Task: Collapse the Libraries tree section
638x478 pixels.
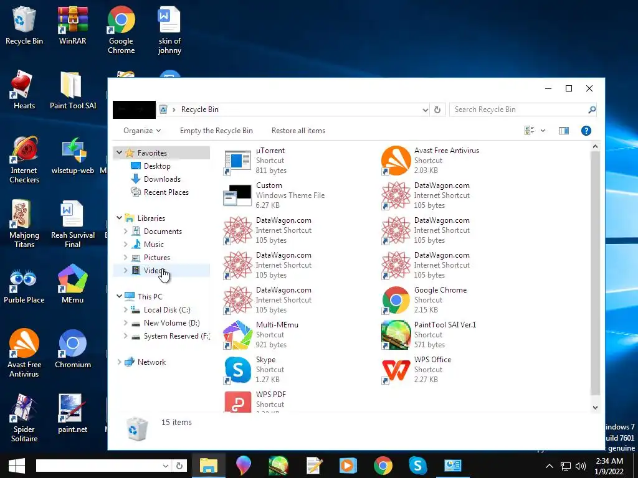Action: click(x=119, y=218)
